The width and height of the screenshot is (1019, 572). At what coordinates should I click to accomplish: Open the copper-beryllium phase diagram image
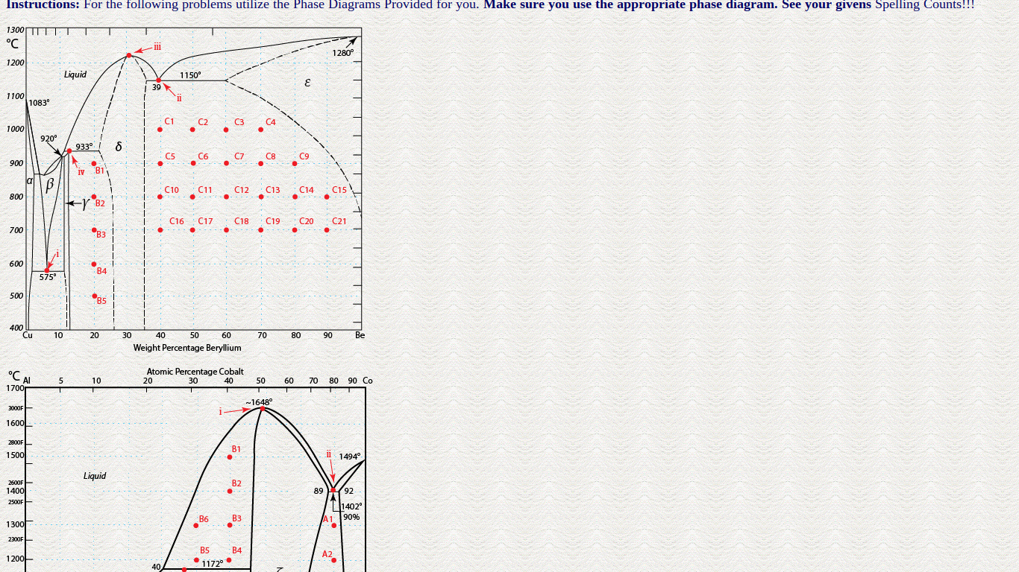click(184, 188)
